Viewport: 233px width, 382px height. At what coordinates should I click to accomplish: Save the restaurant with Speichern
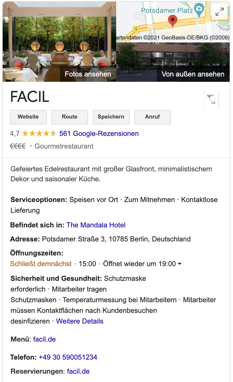pos(111,117)
